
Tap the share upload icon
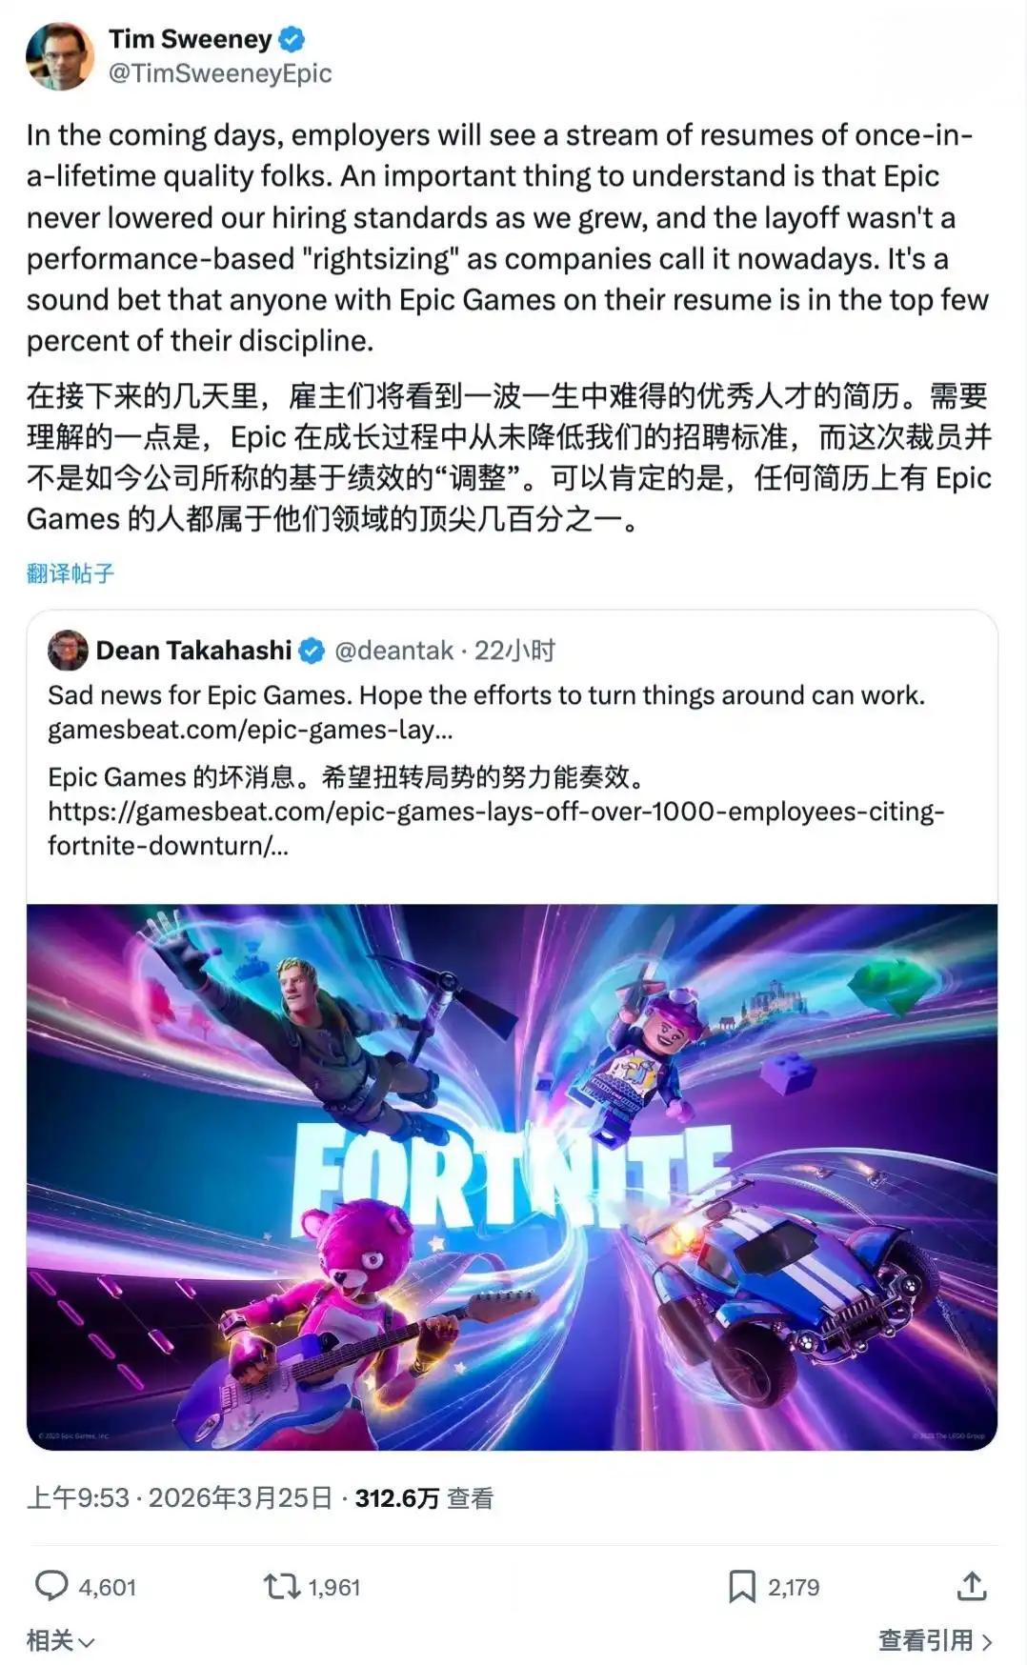971,1586
